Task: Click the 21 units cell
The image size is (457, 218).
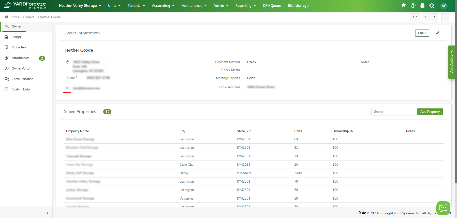Action: click(x=296, y=148)
